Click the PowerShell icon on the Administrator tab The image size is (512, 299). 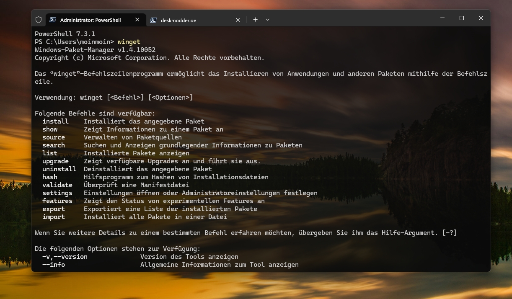tap(53, 20)
